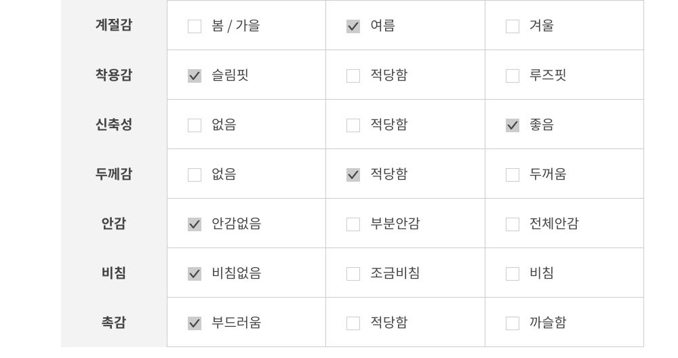
Task: Tick 적당함 in the 신축성 row
Action: [353, 125]
